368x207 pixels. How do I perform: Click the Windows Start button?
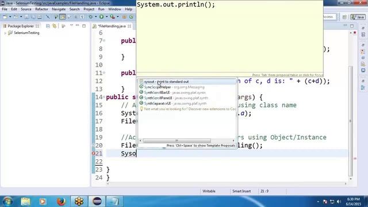[x=7, y=201]
